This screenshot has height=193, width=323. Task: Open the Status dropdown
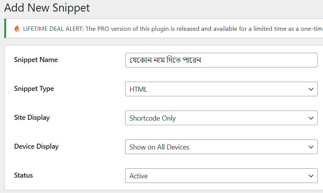(x=221, y=176)
